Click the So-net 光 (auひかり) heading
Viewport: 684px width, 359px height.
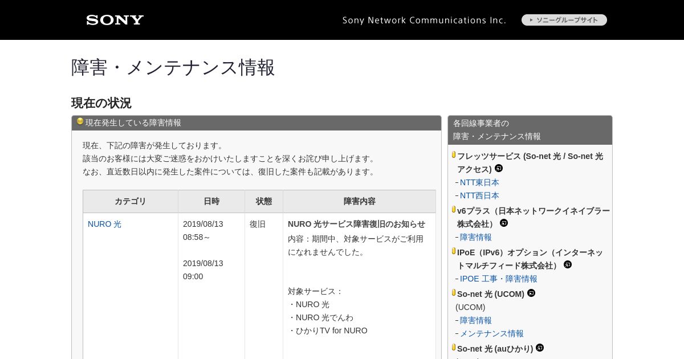495,349
